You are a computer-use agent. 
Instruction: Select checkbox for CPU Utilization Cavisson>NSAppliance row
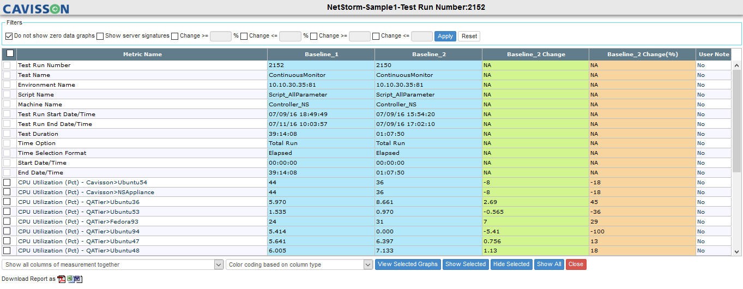point(7,192)
